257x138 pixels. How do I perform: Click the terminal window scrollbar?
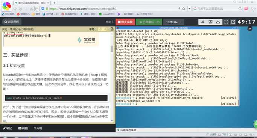tap(238, 102)
